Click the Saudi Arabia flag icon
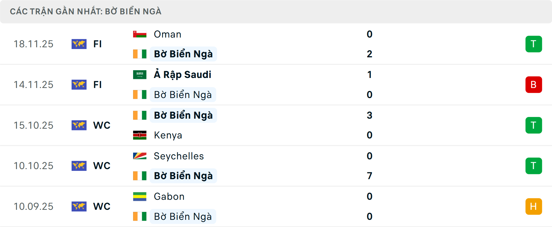Image resolution: width=552 pixels, height=227 pixels. (x=139, y=74)
